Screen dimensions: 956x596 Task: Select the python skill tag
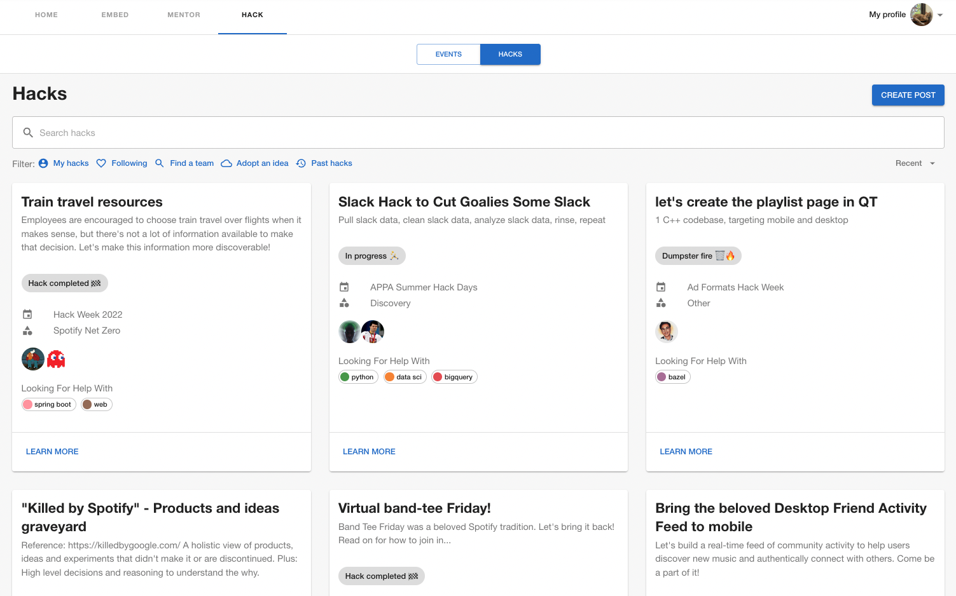(x=358, y=377)
